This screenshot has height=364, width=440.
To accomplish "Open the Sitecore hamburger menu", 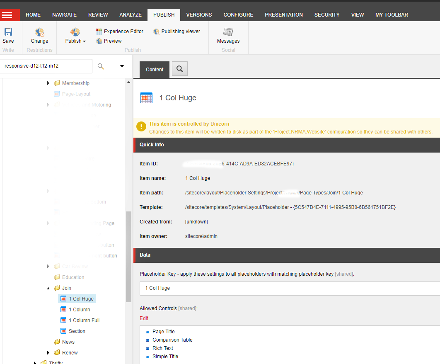I will click(10, 15).
